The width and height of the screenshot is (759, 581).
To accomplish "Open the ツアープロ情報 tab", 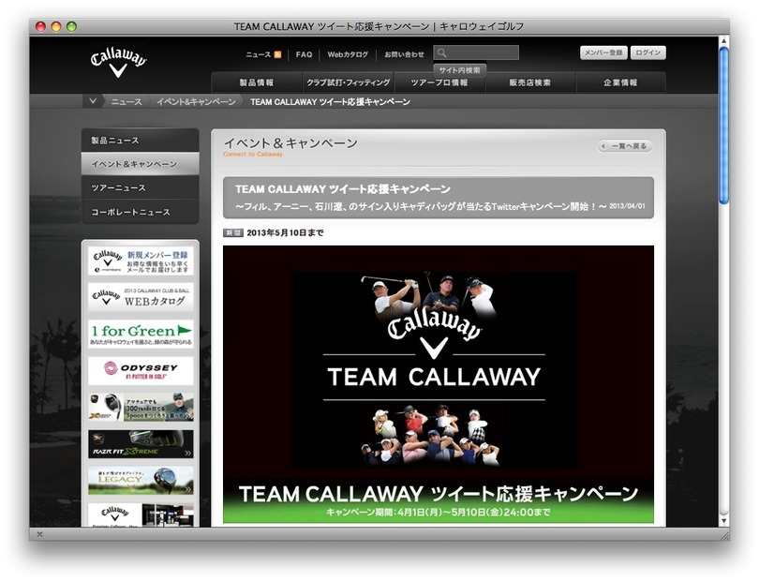I will coord(439,82).
